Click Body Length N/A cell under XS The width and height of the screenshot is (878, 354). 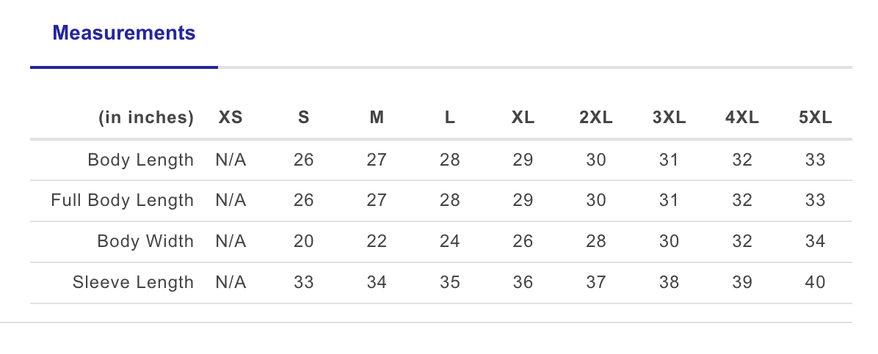click(231, 160)
